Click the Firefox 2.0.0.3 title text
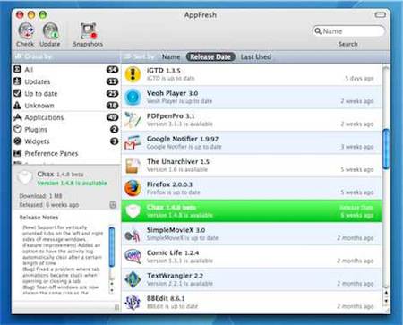Screen dimensions: 403x325 click(x=169, y=184)
